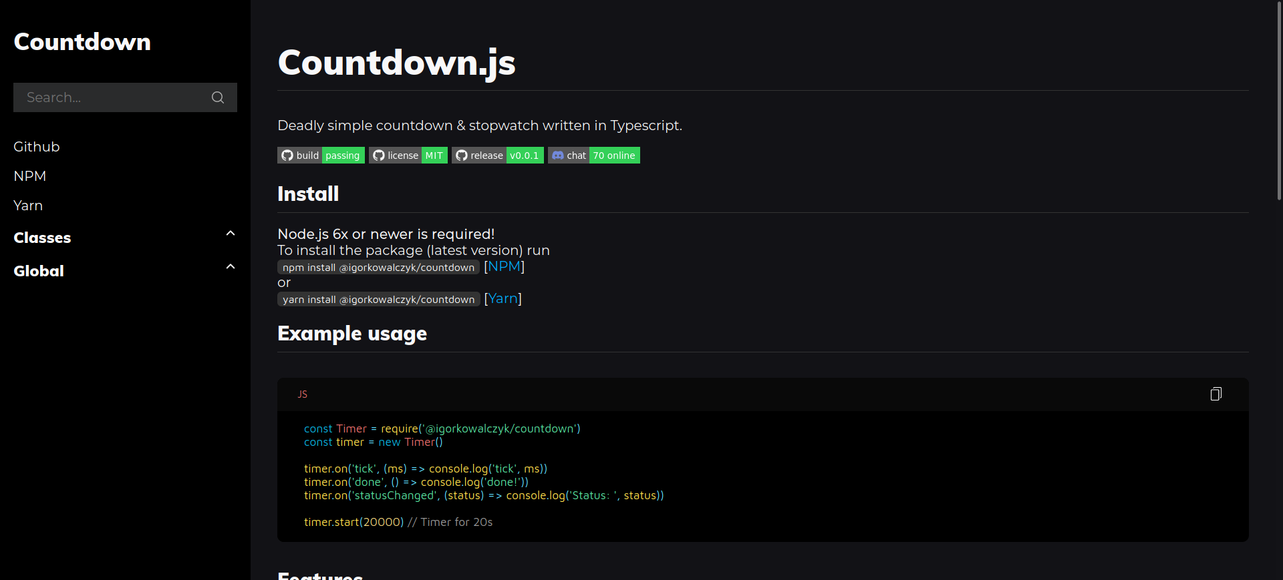Image resolution: width=1283 pixels, height=580 pixels.
Task: Click the page vertical scrollbar
Action: (1279, 100)
